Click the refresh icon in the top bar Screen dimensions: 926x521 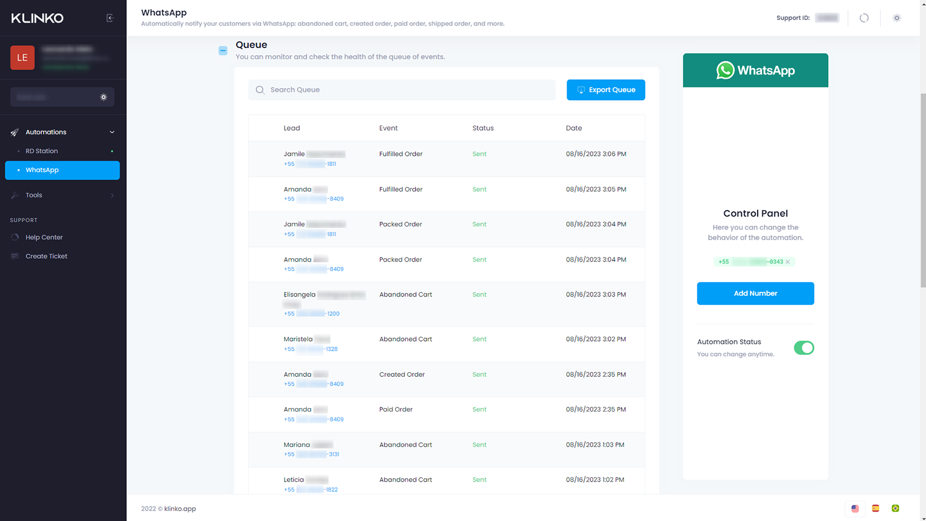point(864,18)
